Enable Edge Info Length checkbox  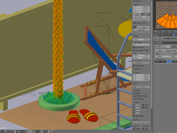[134, 129]
